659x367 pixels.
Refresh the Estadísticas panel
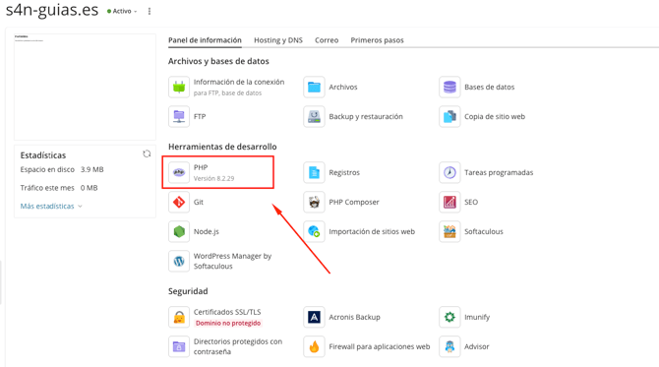tap(147, 153)
